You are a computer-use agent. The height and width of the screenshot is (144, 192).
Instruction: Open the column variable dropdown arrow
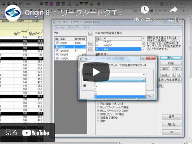144,74
